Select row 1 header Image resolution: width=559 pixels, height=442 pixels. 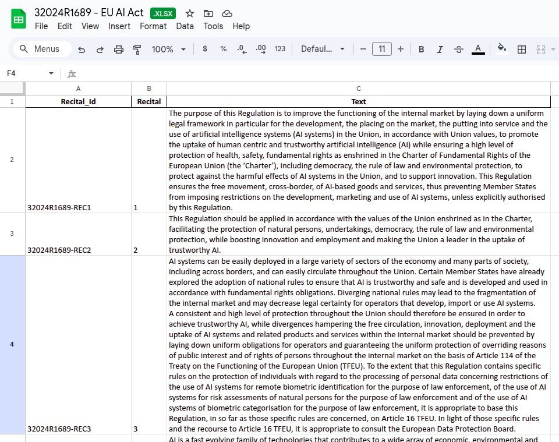pyautogui.click(x=12, y=101)
